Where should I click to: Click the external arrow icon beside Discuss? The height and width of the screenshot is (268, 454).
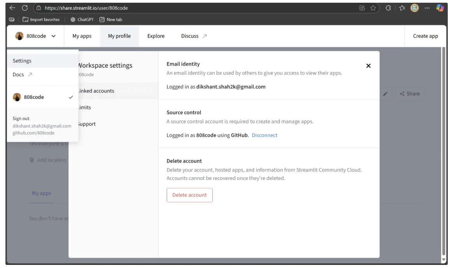point(205,36)
